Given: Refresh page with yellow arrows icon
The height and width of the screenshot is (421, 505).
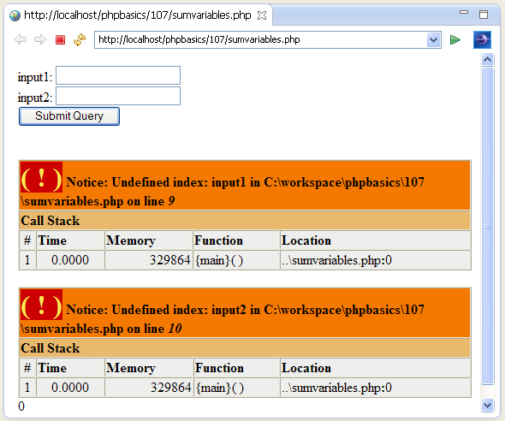Looking at the screenshot, I should (80, 40).
